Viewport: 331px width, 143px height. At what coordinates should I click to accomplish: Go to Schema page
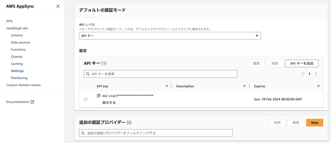(17, 36)
